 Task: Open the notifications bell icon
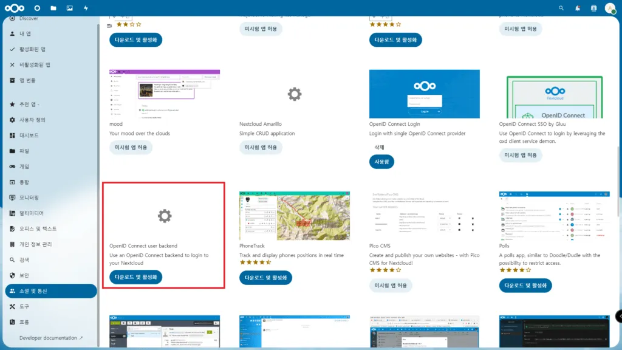pos(577,8)
